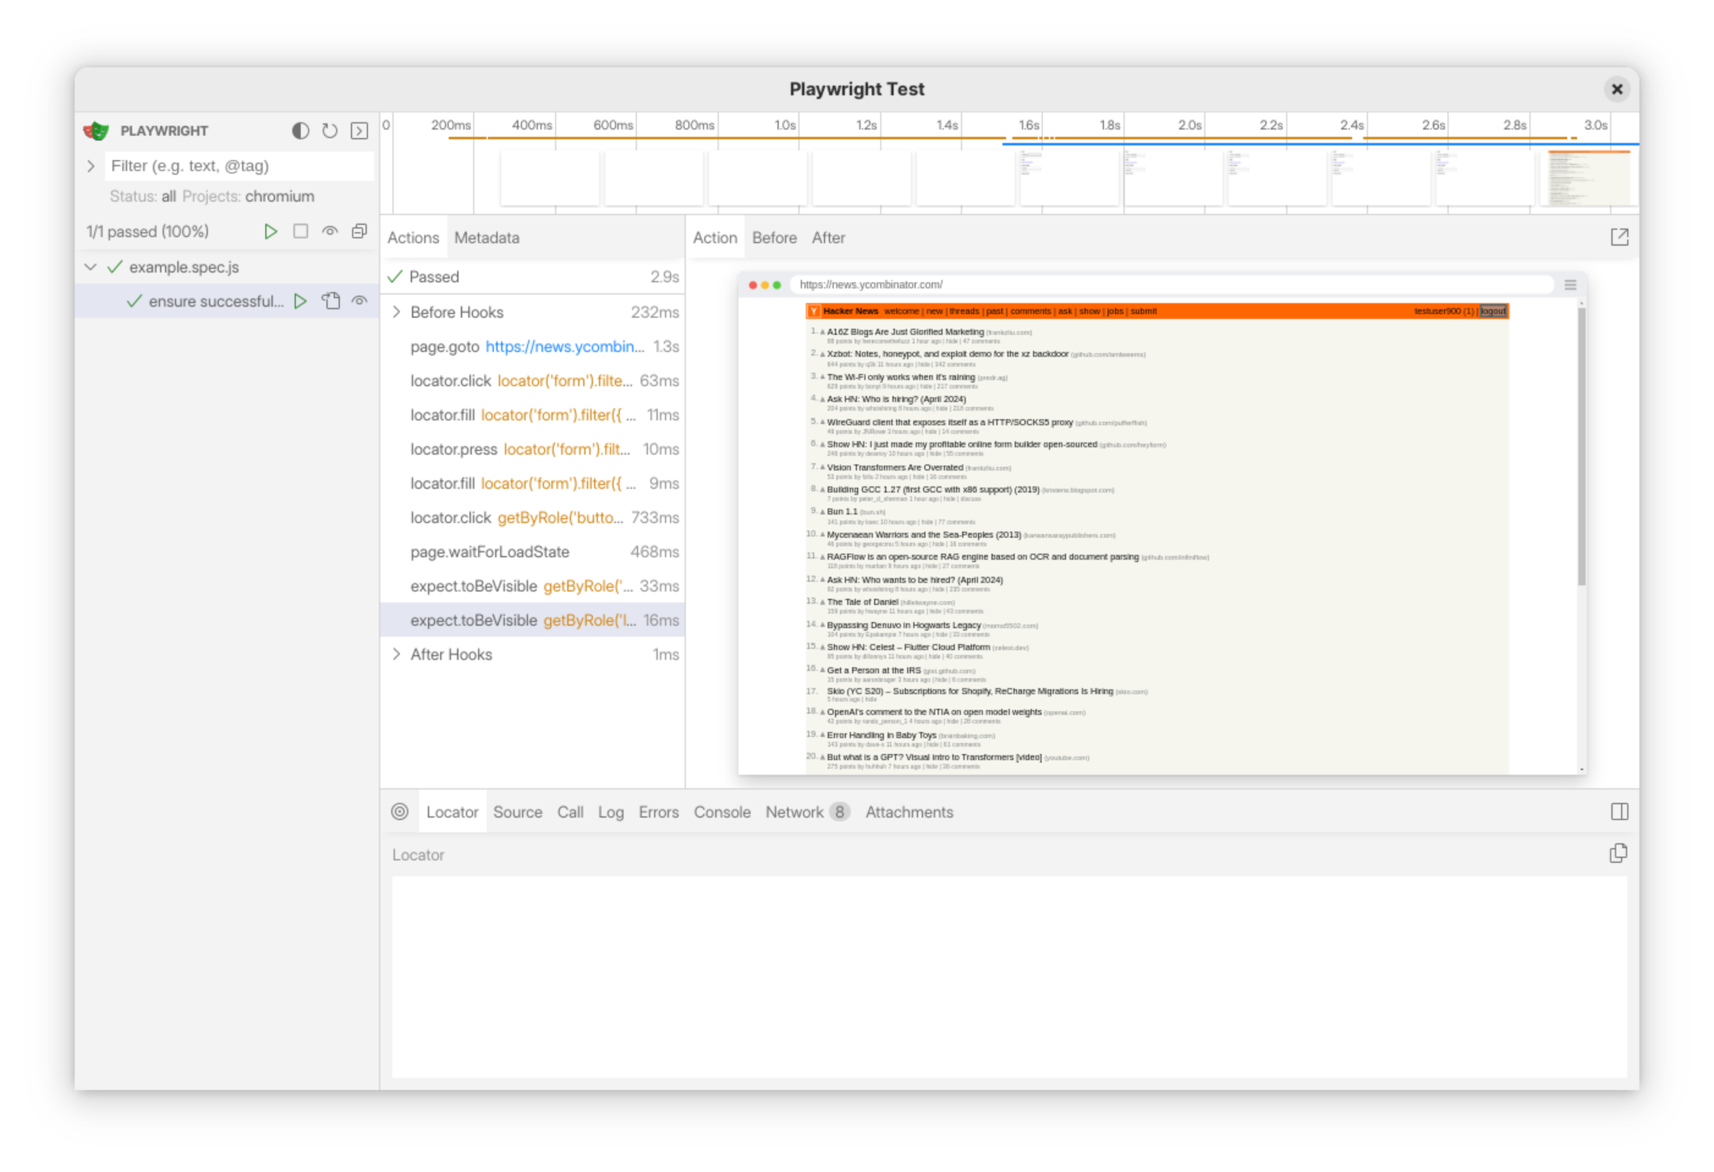Click the Passed status row
Image resolution: width=1714 pixels, height=1172 pixels.
coord(532,276)
